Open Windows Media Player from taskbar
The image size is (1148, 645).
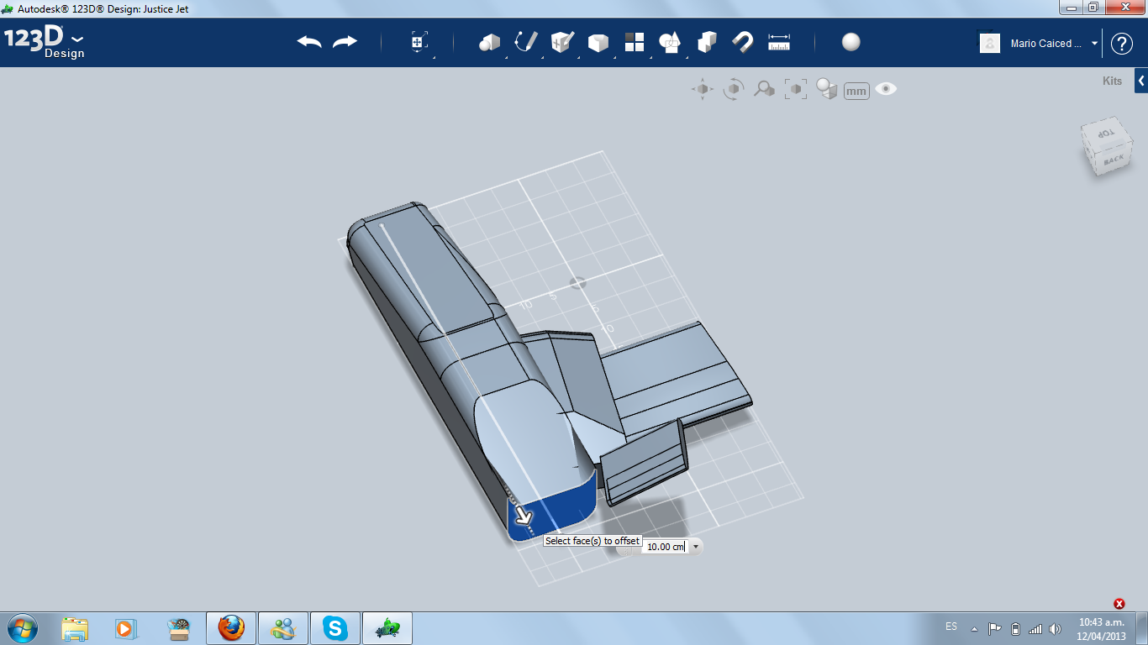pos(125,628)
